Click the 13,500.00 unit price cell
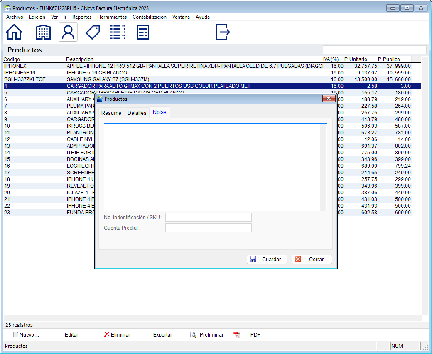 [x=365, y=79]
